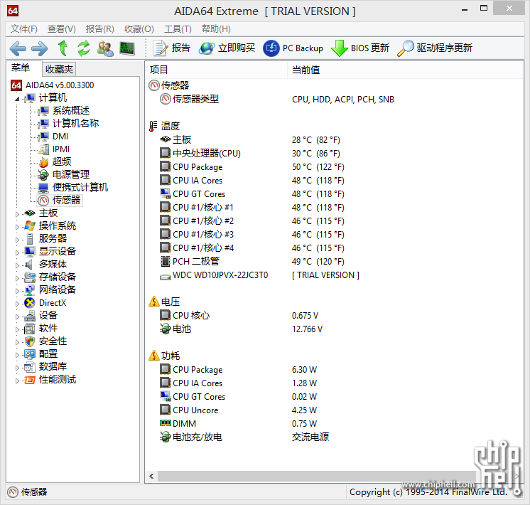Select the WDC WD10JPVX-22JC3T0 drive row
The image size is (530, 505).
click(x=335, y=275)
